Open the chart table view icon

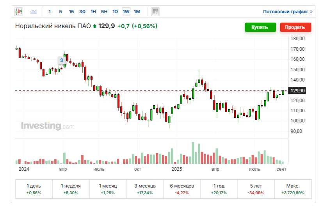pos(155,12)
